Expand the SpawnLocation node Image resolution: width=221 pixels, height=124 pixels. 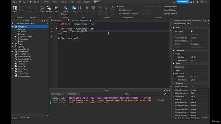tap(15, 37)
